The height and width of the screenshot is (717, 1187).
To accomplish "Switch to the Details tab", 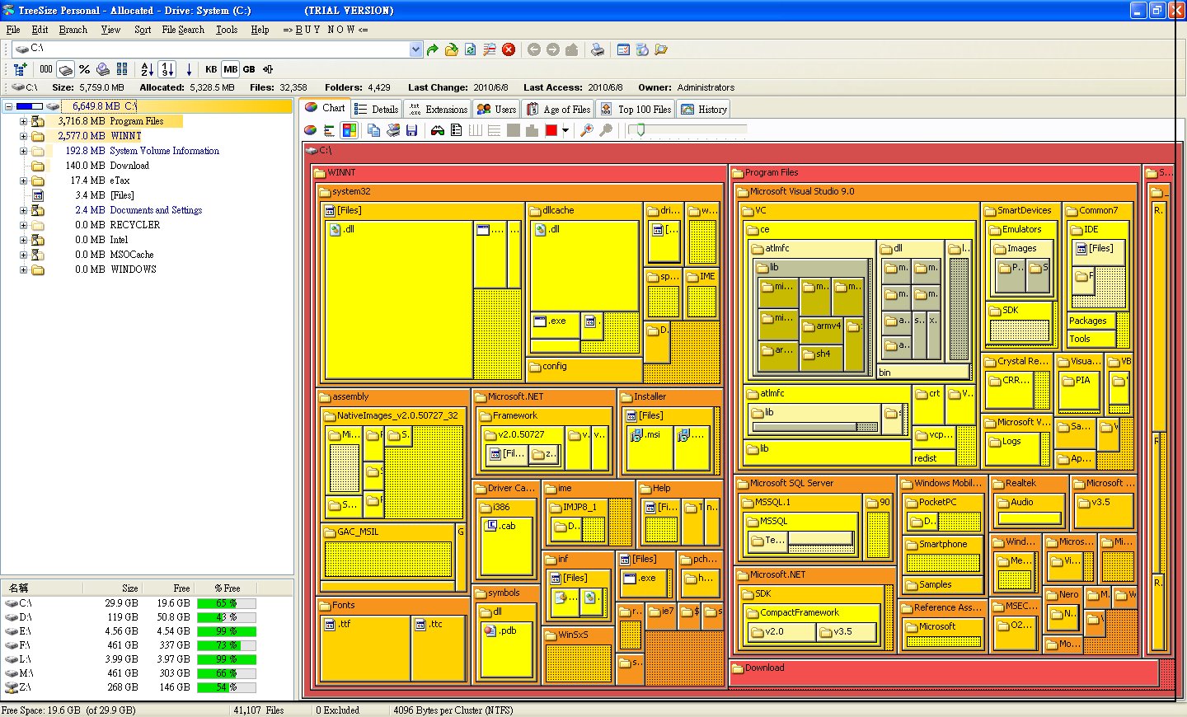I will click(377, 109).
